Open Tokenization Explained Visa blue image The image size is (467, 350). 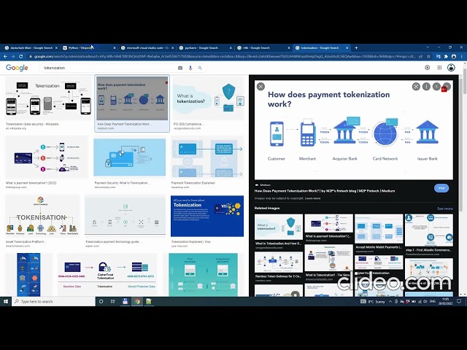pyautogui.click(x=207, y=216)
